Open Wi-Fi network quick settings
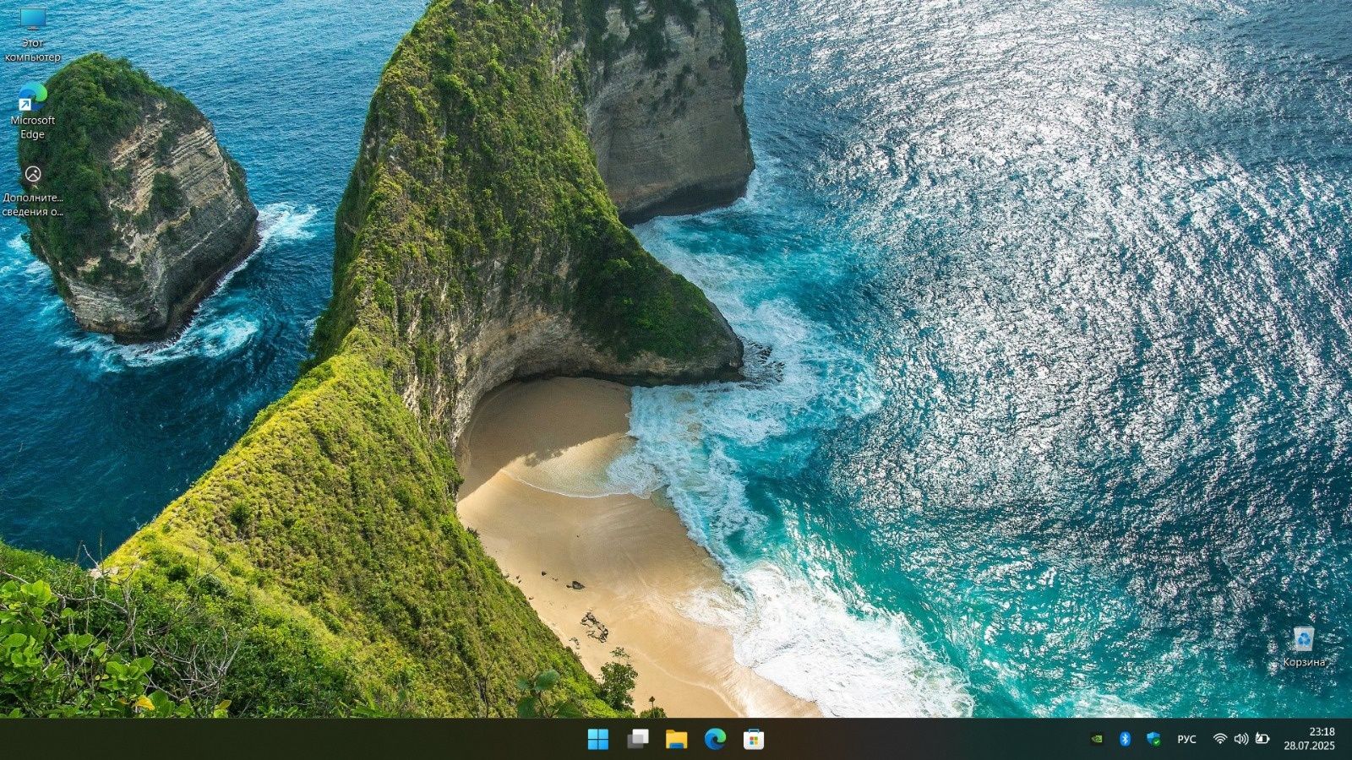The image size is (1352, 760). click(x=1219, y=739)
